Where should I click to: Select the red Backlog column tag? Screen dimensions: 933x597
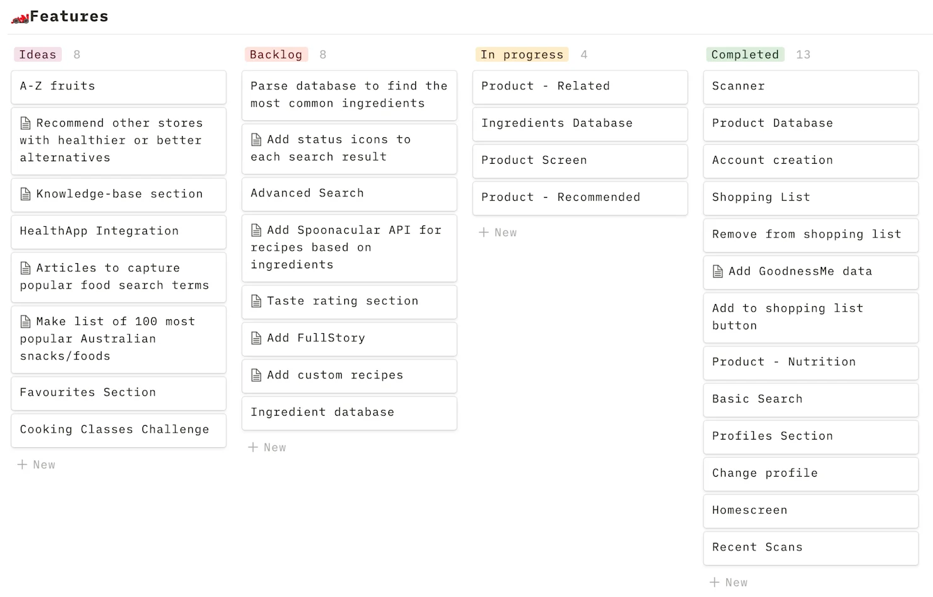(x=276, y=55)
